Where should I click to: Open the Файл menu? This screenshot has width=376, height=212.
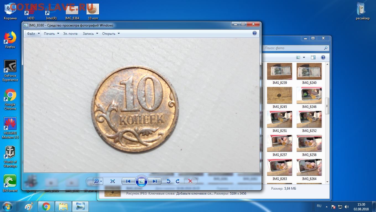pyautogui.click(x=33, y=34)
